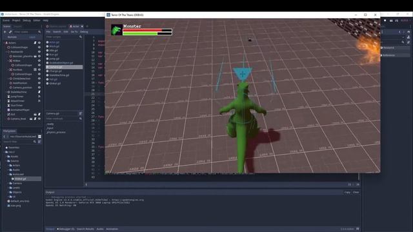Toggle visibility of Position3D node
Image resolution: width=413 pixels, height=232 pixels.
pyautogui.click(x=39, y=52)
